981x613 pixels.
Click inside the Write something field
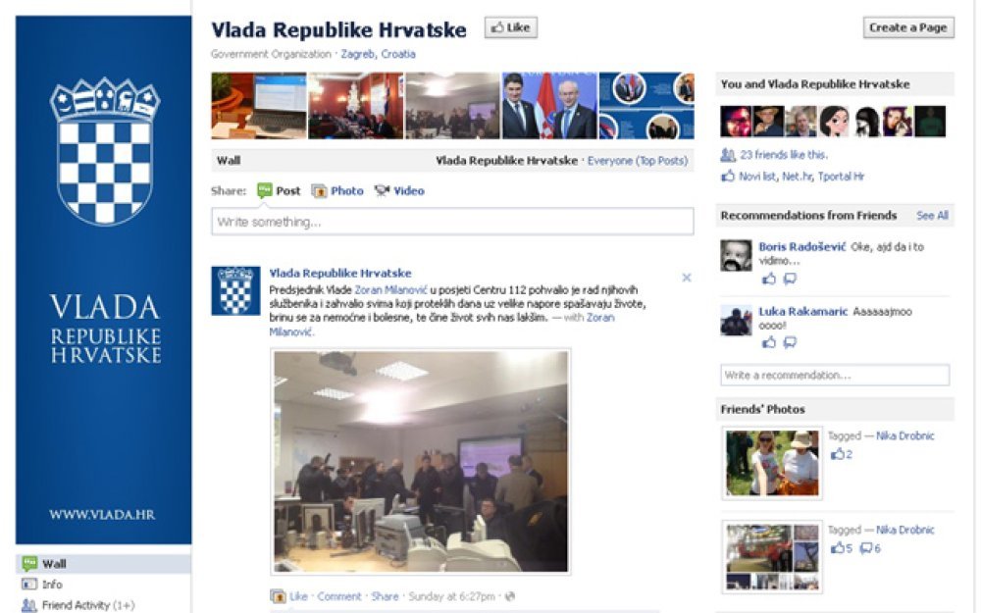click(x=452, y=222)
